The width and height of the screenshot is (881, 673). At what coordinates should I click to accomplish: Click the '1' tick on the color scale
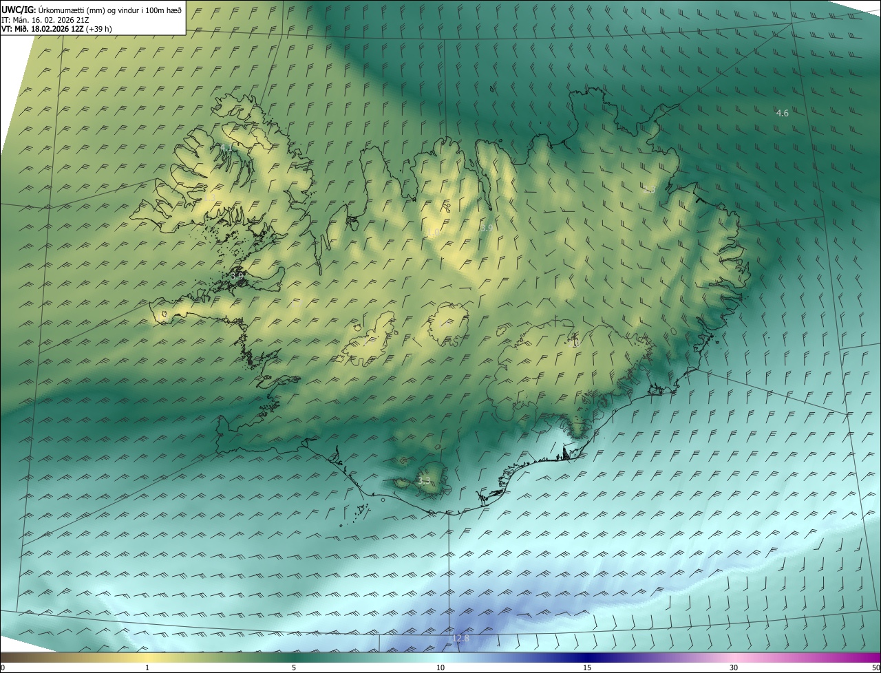(147, 667)
